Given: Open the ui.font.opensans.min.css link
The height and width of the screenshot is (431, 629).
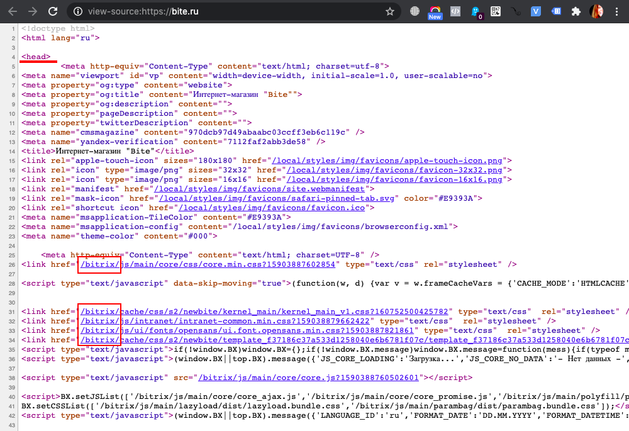Looking at the screenshot, I should point(247,331).
